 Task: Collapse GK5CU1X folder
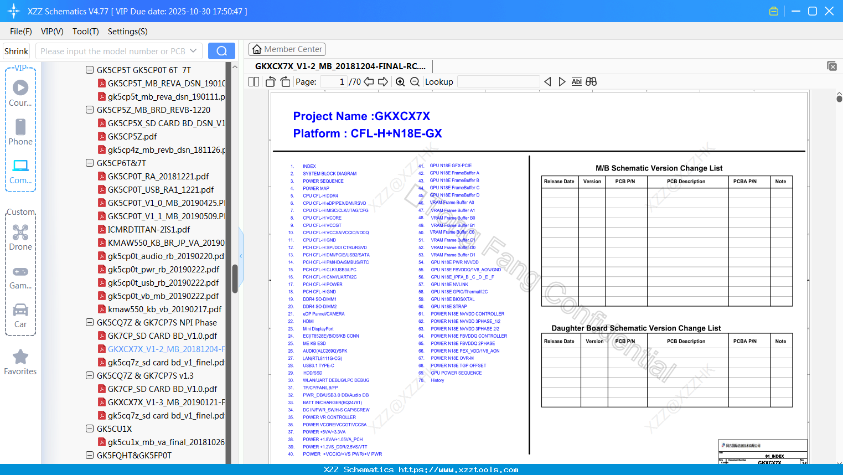[x=90, y=428]
